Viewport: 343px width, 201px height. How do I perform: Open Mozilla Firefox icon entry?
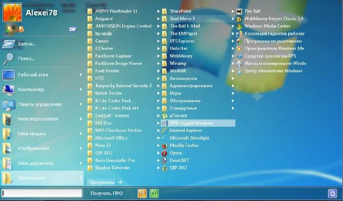(x=165, y=146)
